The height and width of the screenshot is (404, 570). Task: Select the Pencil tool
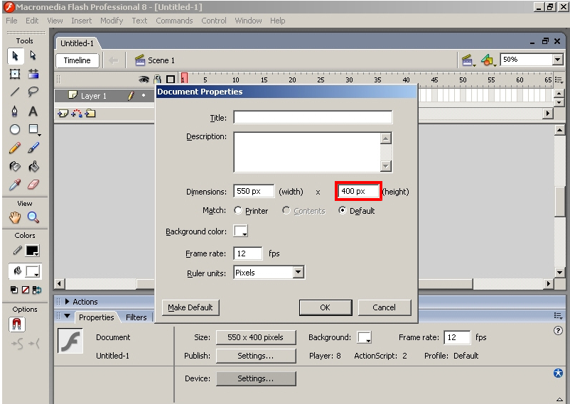(15, 148)
